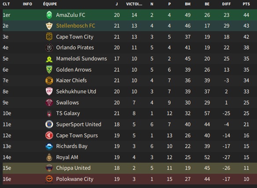Image resolution: width=257 pixels, height=188 pixels.
Task: Click the Mamelodi Sundowns yellow logo
Action: [x=49, y=59]
